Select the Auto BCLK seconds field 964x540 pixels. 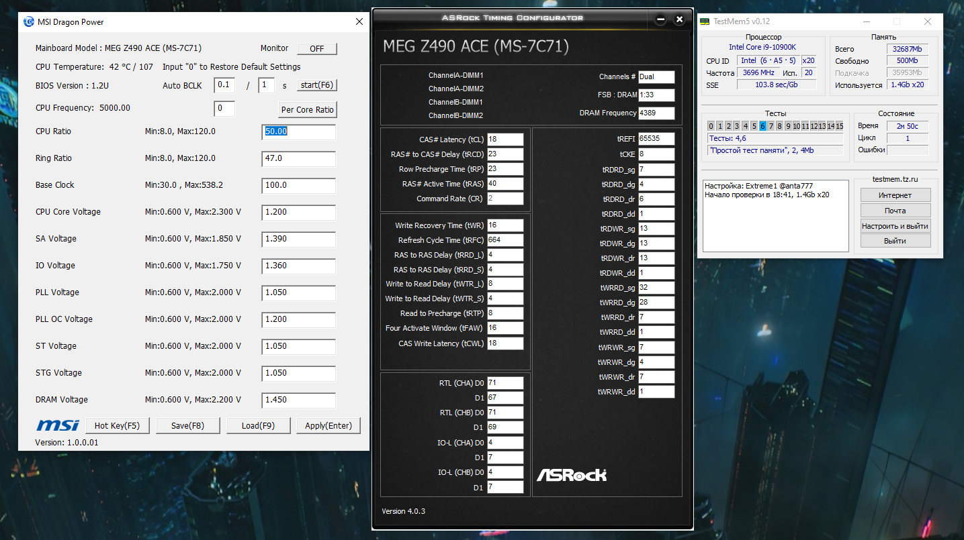[x=267, y=85]
